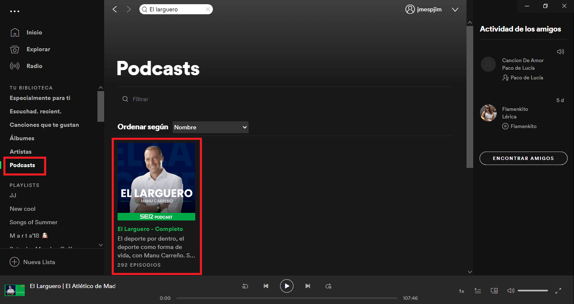Adjust the volume slider
This screenshot has height=304, width=574.
(533, 291)
